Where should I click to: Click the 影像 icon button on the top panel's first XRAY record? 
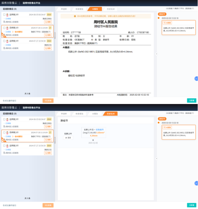tap(48, 21)
